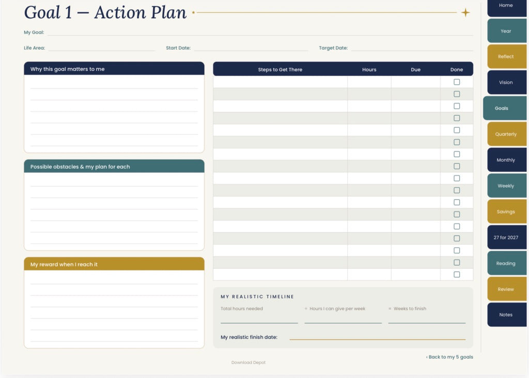This screenshot has width=529, height=378.
Task: Click the Steps to Get There column header
Action: coord(280,70)
